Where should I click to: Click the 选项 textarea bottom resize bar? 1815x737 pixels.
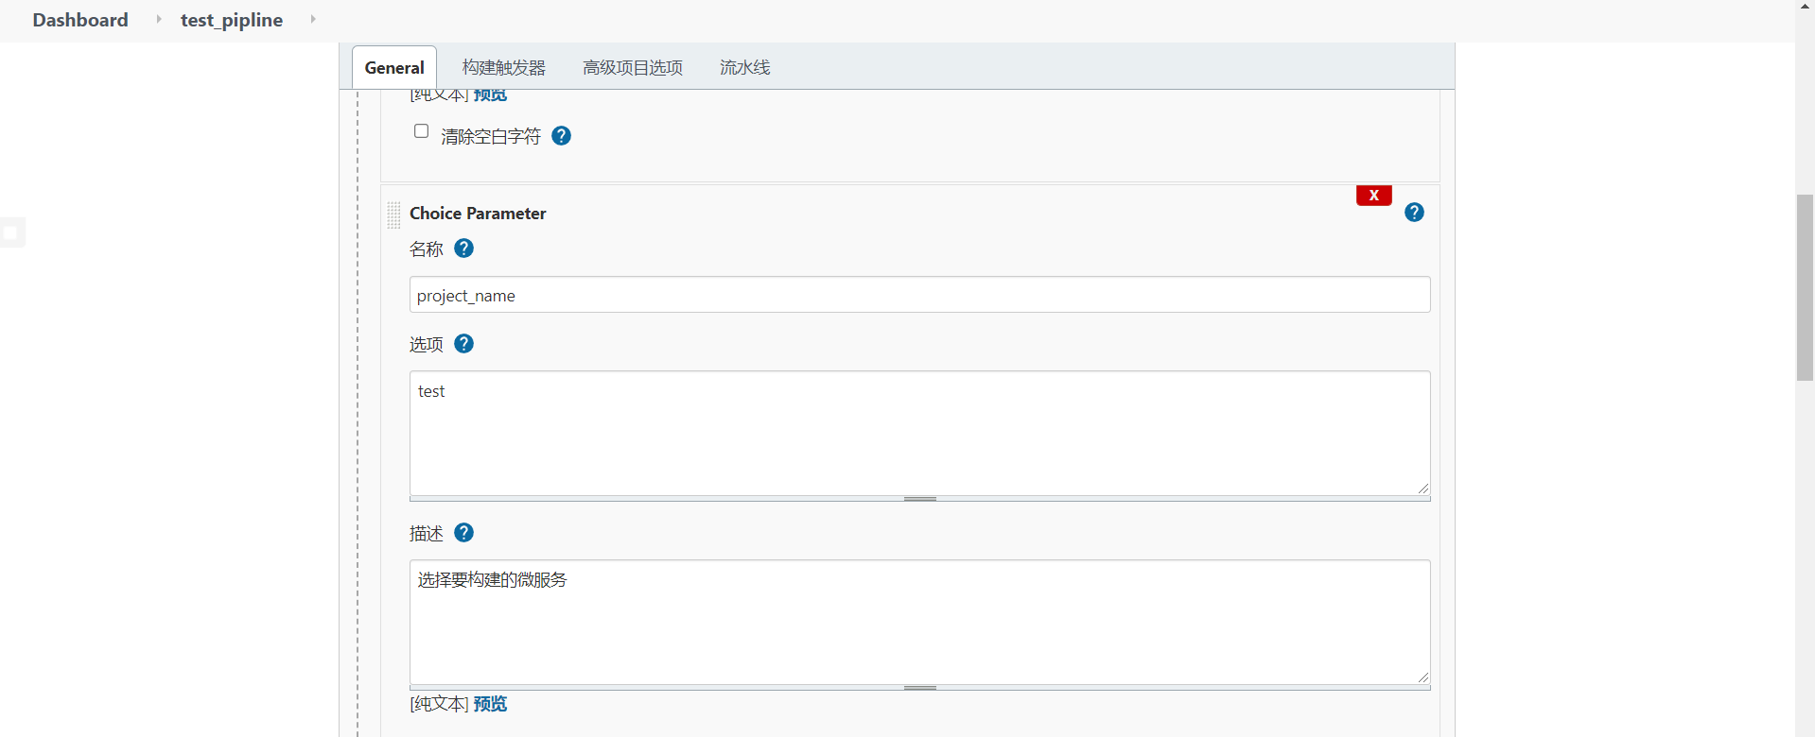pyautogui.click(x=919, y=499)
